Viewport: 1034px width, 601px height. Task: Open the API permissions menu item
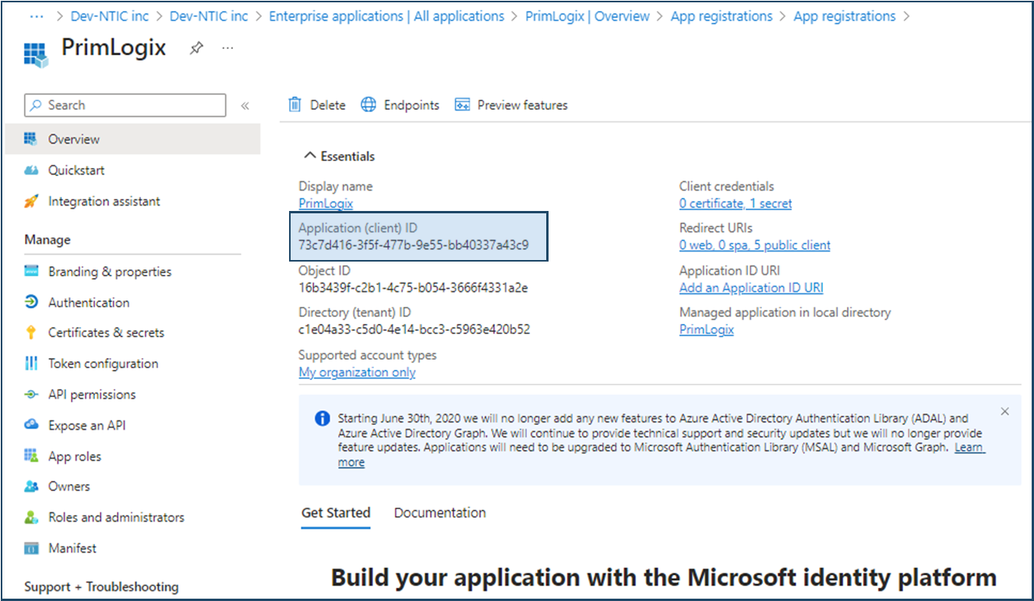[x=92, y=395]
